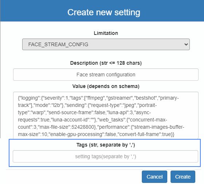The width and height of the screenshot is (204, 184).
Task: Click the 'Face stream configuration' text in the description
Action: pos(106,75)
